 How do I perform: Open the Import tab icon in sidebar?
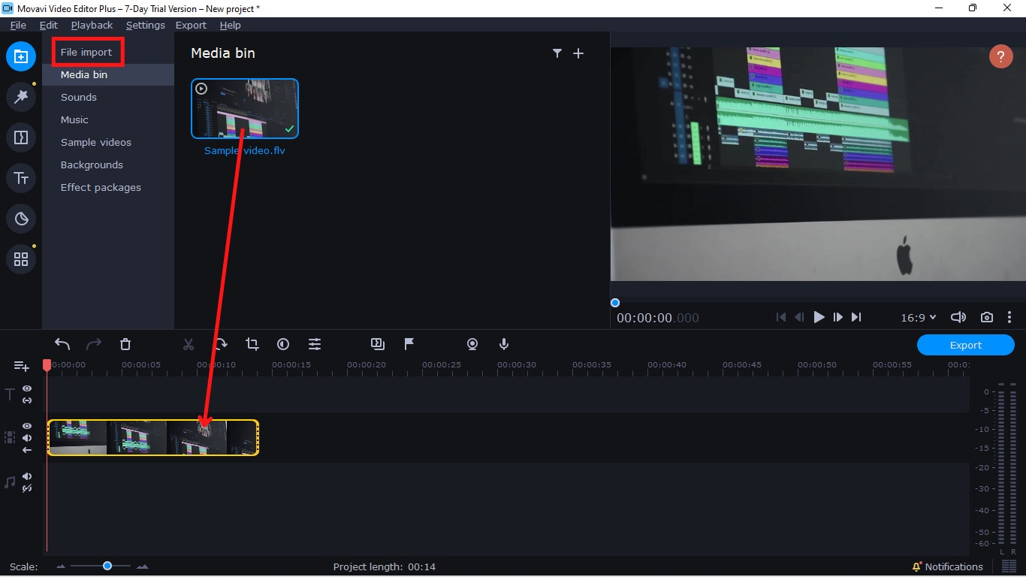(21, 56)
